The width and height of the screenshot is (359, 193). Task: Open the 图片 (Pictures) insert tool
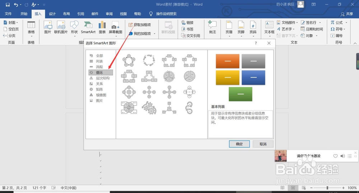tap(48, 27)
